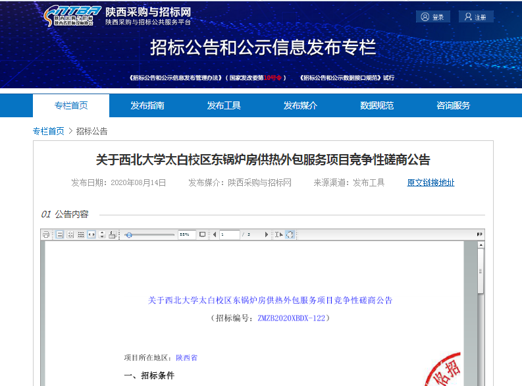Click the 原文链接地址 link
The image size is (522, 386).
[x=431, y=182]
